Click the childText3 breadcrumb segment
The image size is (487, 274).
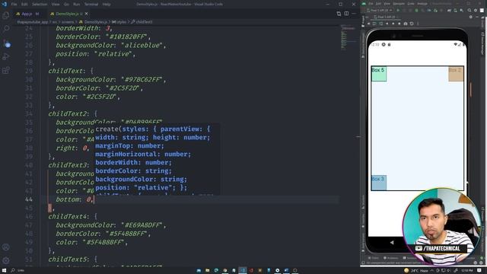(x=142, y=22)
